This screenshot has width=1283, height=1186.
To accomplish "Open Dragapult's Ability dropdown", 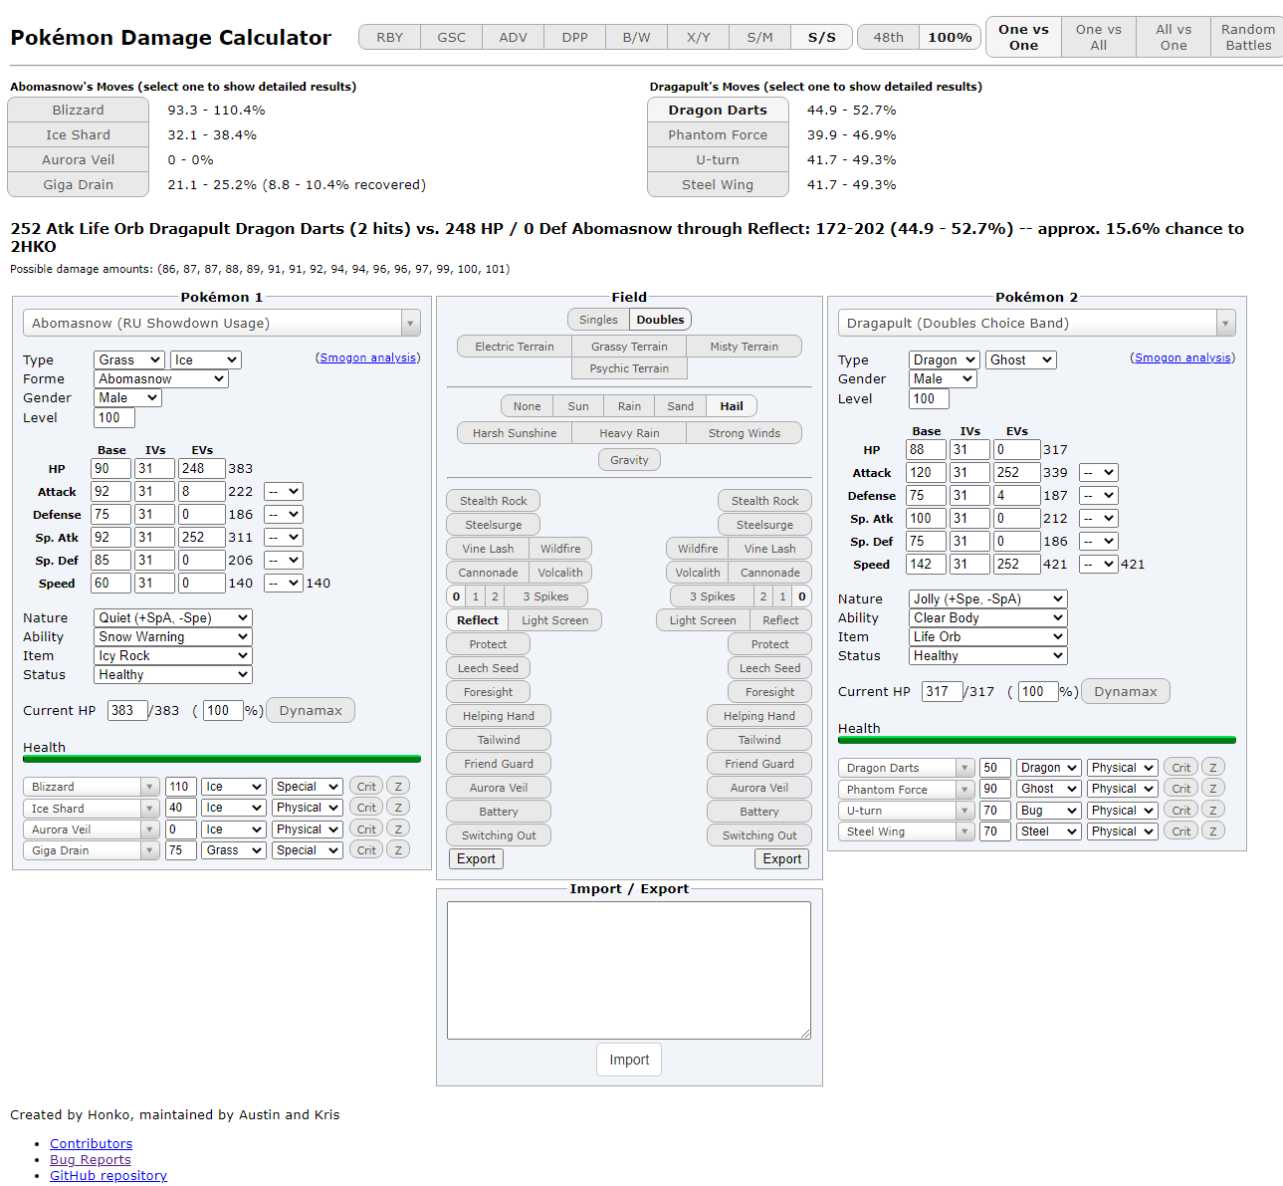I will (987, 618).
